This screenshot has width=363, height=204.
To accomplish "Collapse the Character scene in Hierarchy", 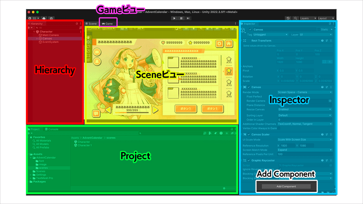I will (x=34, y=32).
